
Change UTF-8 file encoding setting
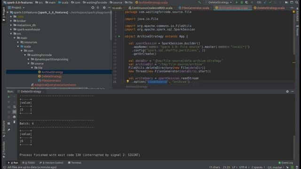point(244,167)
